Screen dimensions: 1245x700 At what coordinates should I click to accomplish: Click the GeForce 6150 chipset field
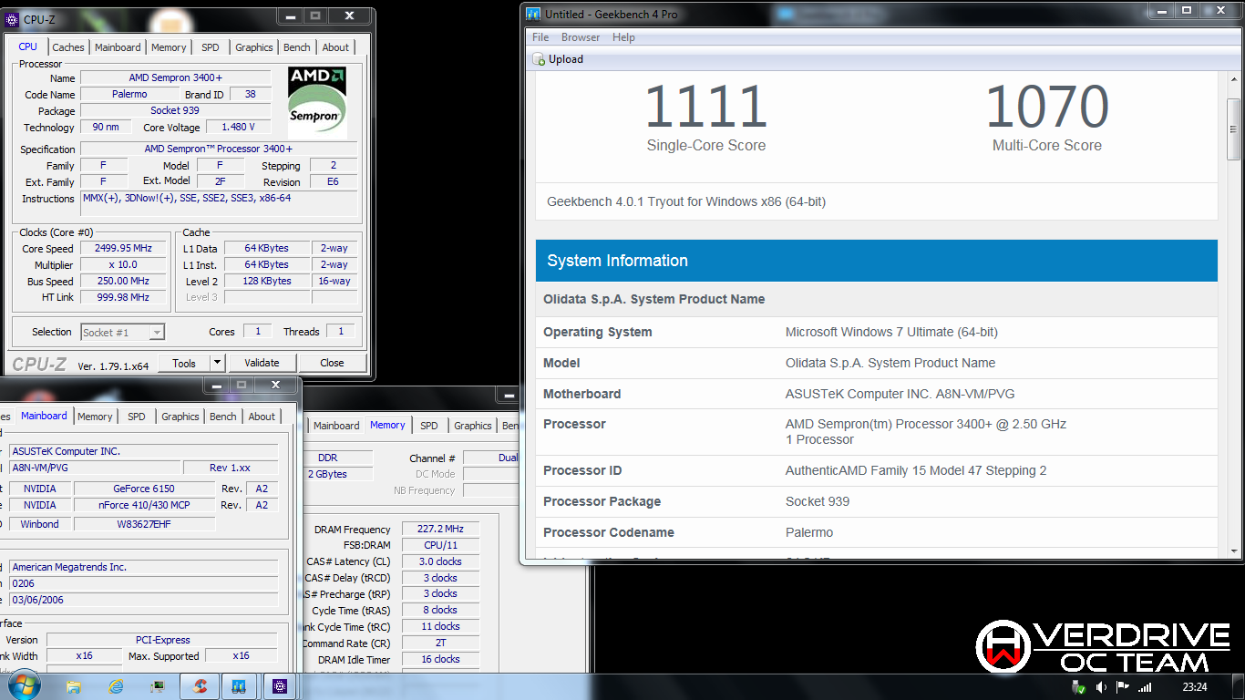coord(144,489)
